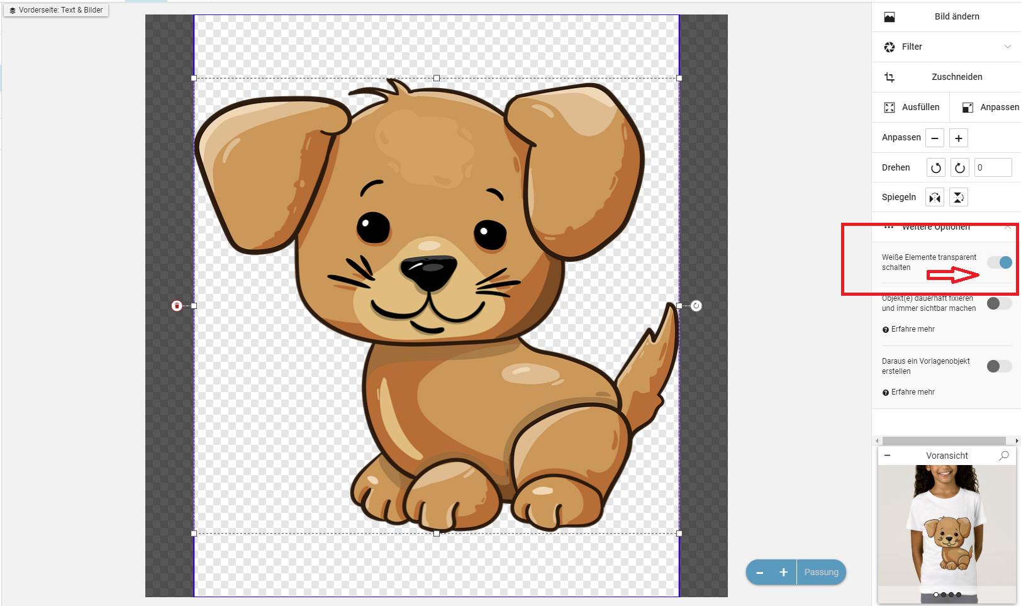Click the scrollbar left arrow
The width and height of the screenshot is (1021, 606).
(877, 440)
